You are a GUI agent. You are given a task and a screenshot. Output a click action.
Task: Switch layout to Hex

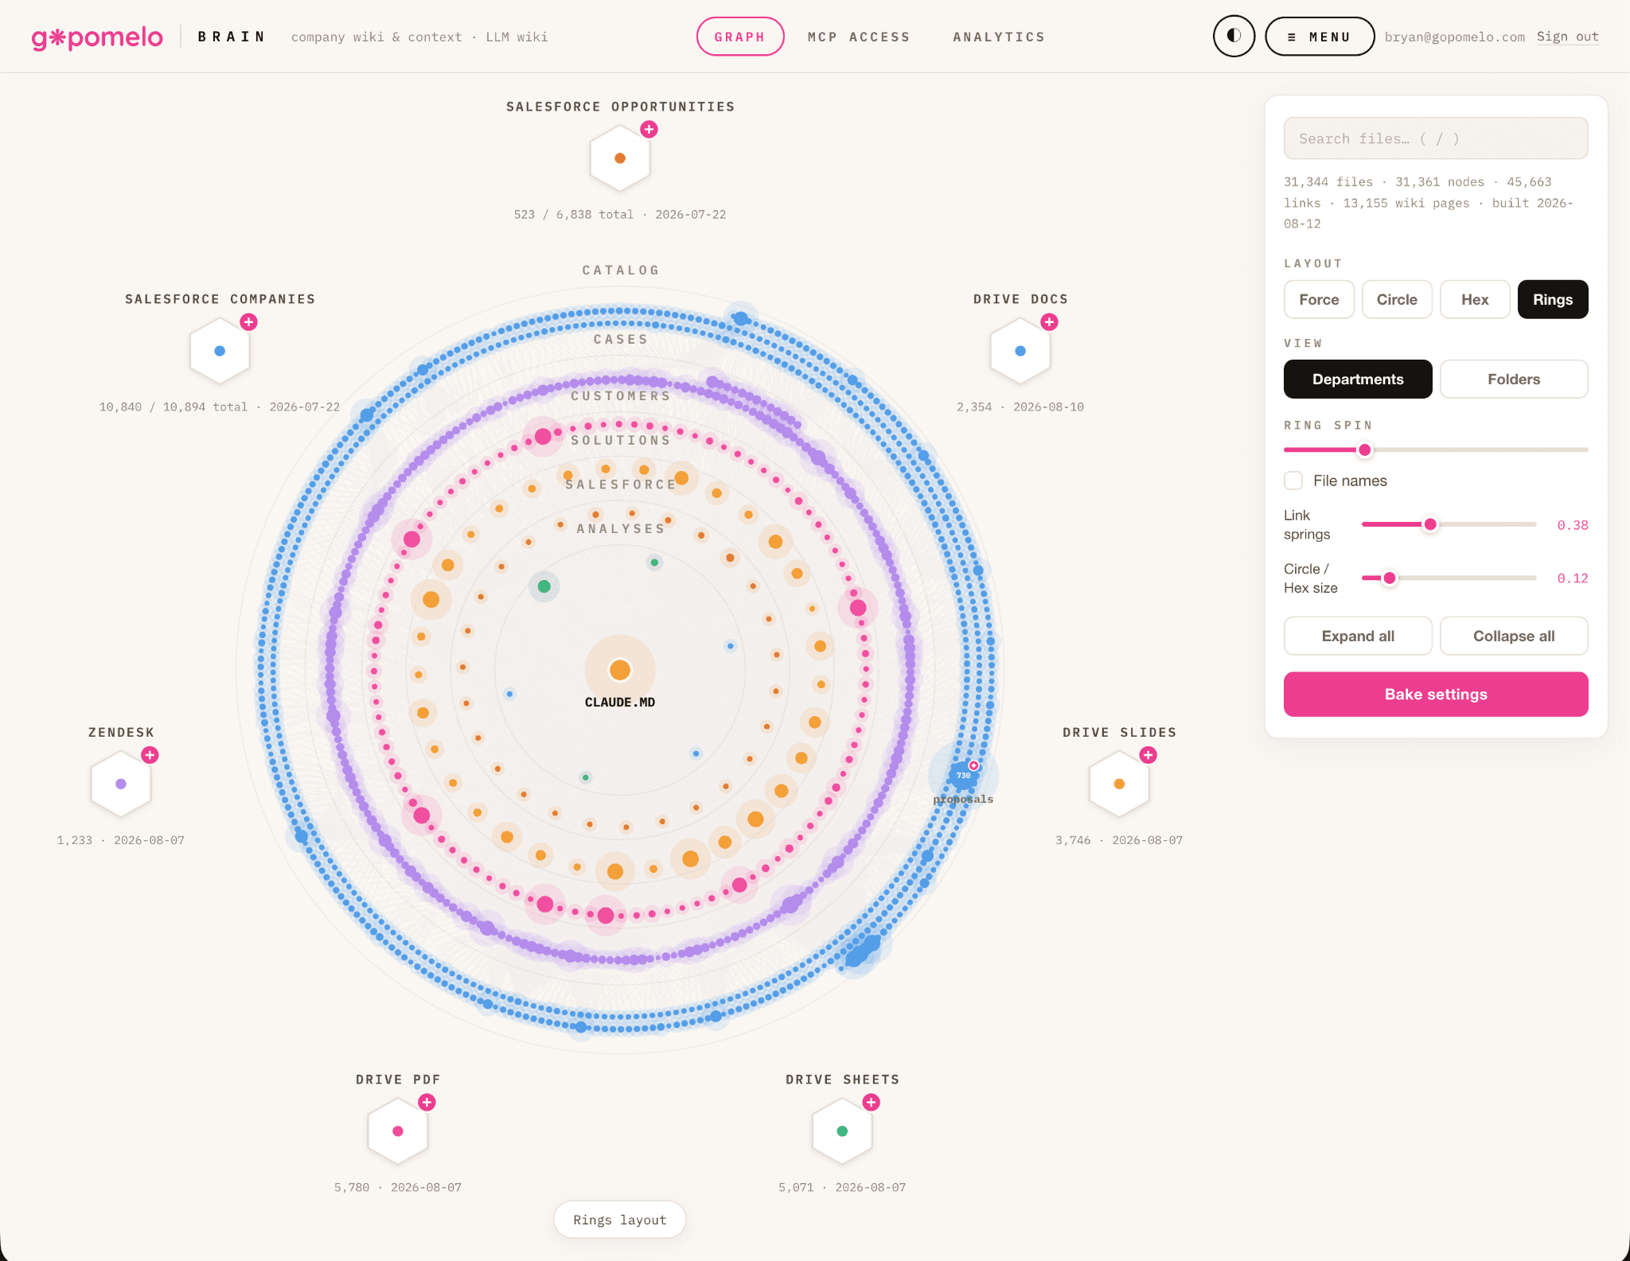1475,299
